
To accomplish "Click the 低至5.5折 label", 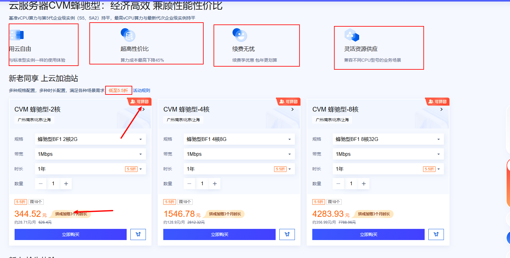I will pyautogui.click(x=118, y=90).
